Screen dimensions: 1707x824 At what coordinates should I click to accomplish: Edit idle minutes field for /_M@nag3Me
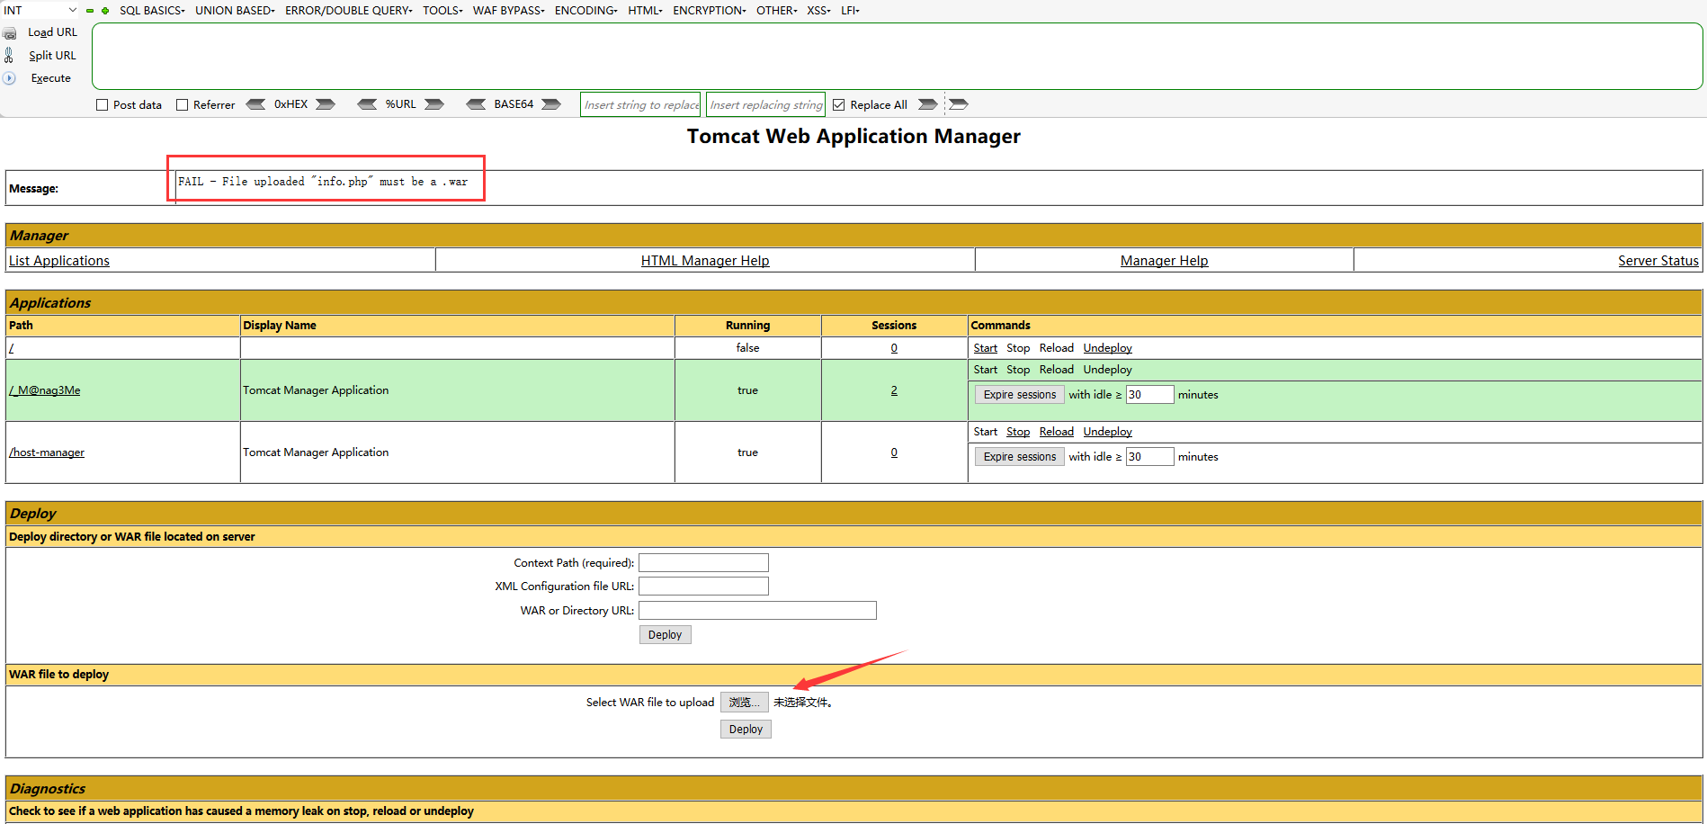click(1149, 395)
